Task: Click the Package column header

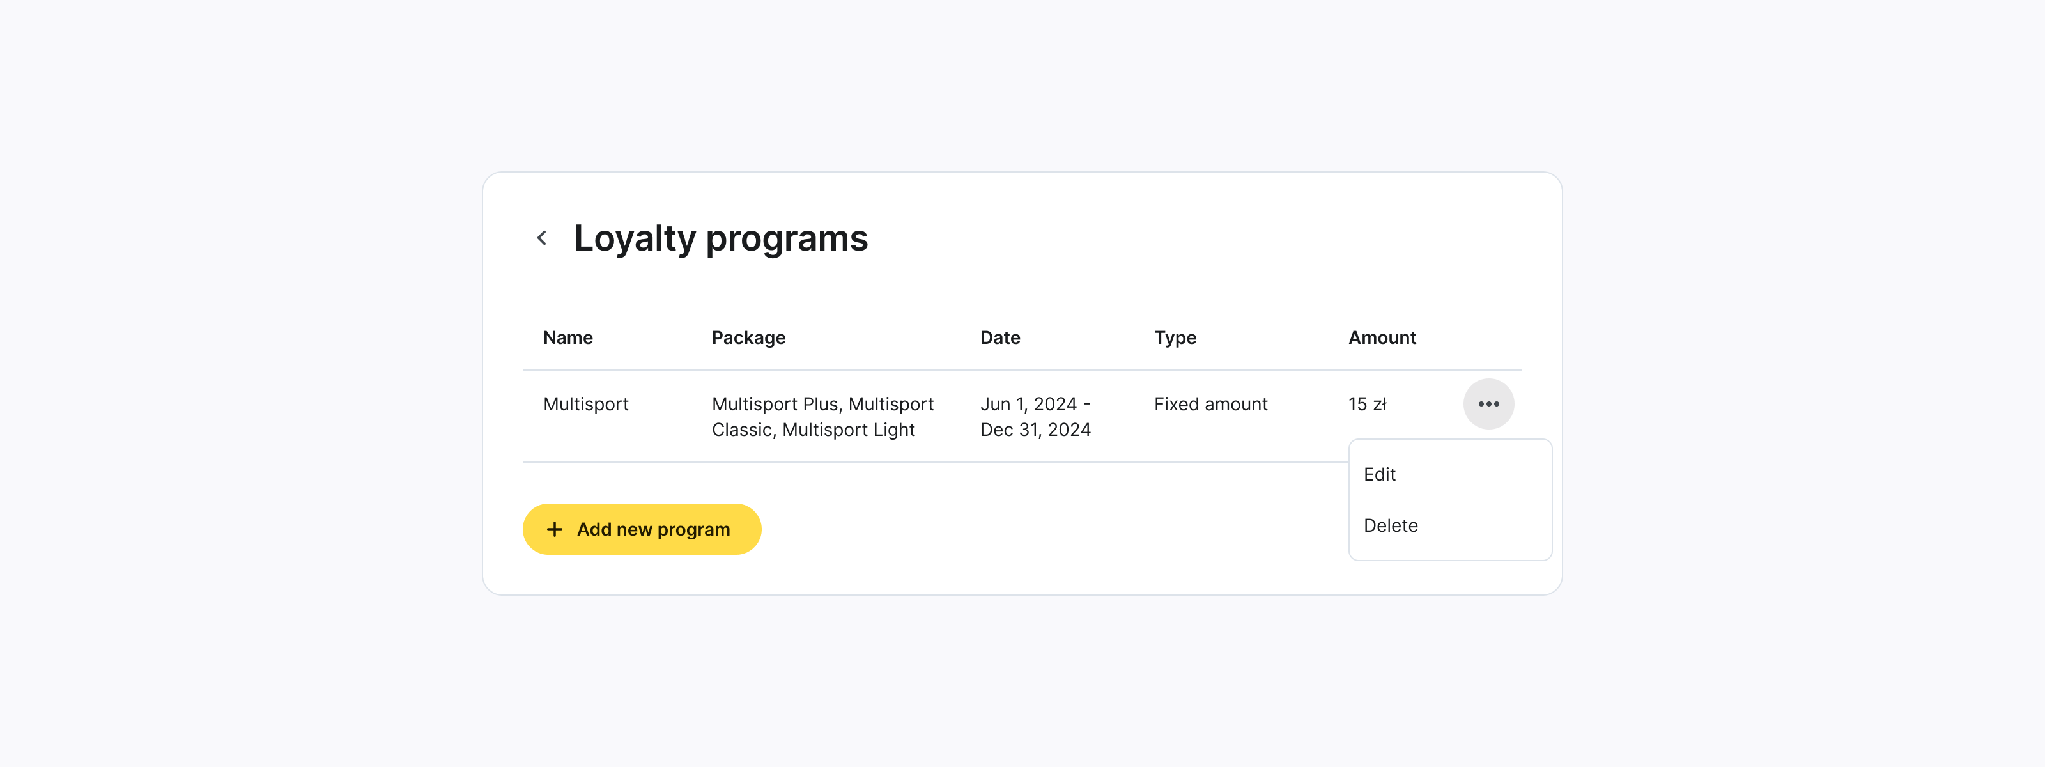Action: tap(748, 337)
